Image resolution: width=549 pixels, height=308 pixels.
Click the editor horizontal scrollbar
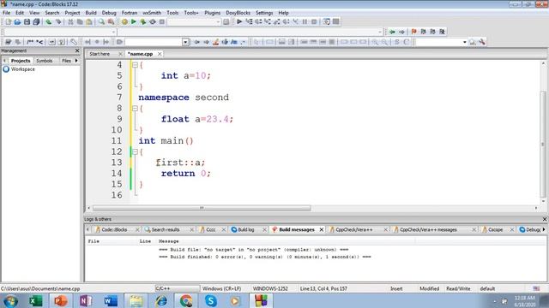tap(202, 208)
